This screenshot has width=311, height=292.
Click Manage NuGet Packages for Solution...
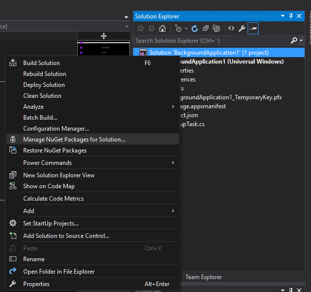pyautogui.click(x=93, y=140)
